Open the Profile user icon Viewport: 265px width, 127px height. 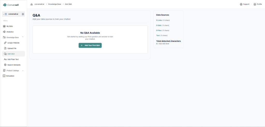pos(255,4)
